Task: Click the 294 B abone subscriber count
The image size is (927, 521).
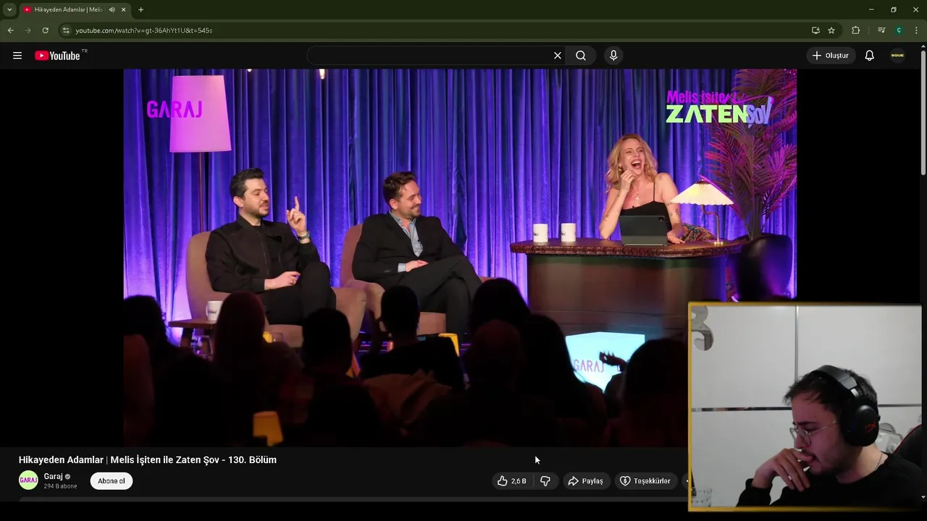Action: [x=60, y=486]
